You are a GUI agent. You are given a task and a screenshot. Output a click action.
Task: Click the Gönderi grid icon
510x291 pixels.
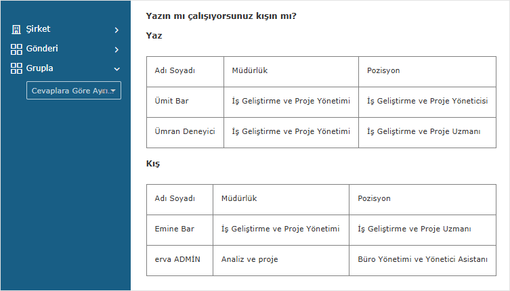[x=17, y=49]
